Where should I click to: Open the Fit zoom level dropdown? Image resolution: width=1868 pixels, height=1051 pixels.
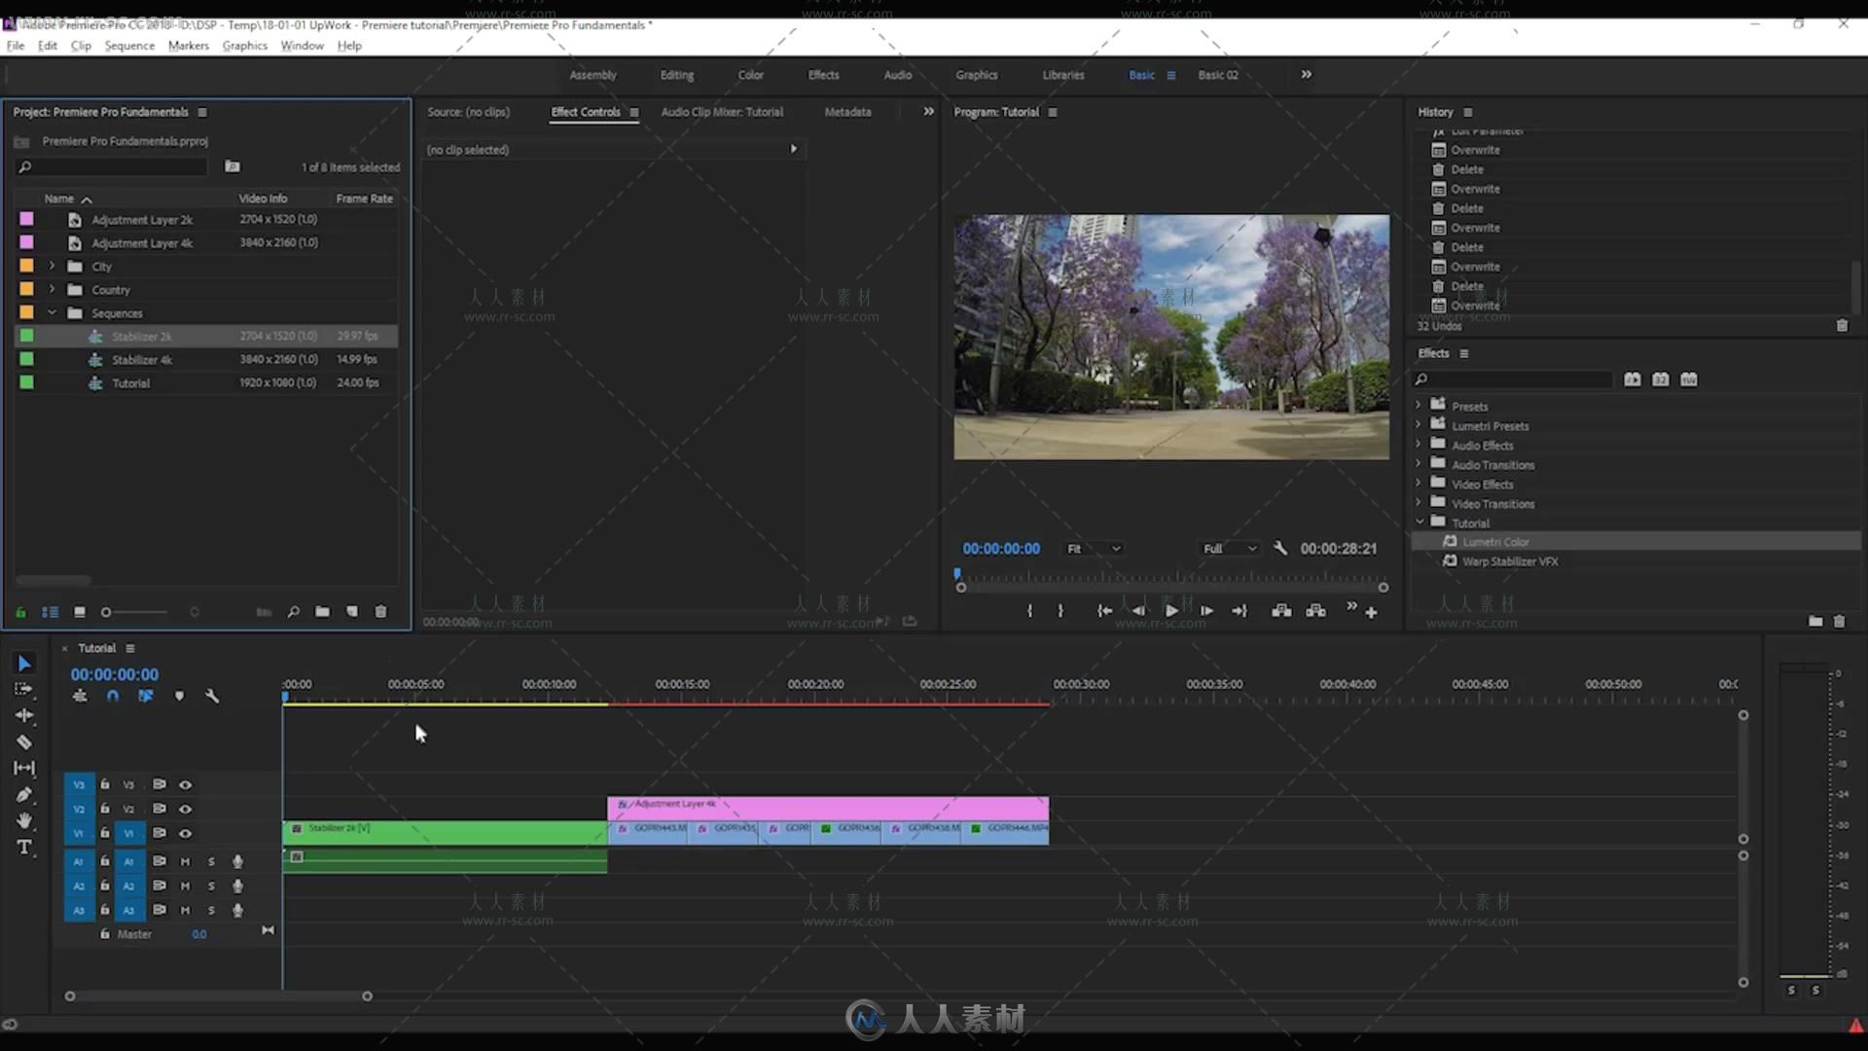[1094, 549]
